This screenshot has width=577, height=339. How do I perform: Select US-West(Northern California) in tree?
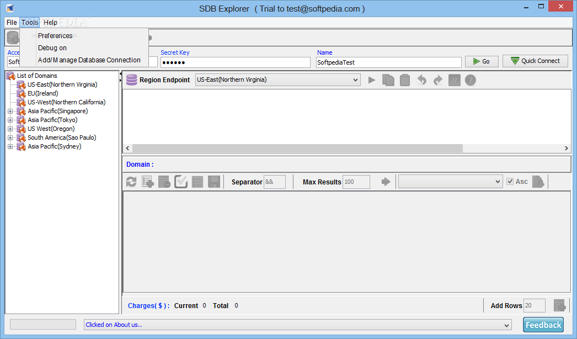coord(66,102)
